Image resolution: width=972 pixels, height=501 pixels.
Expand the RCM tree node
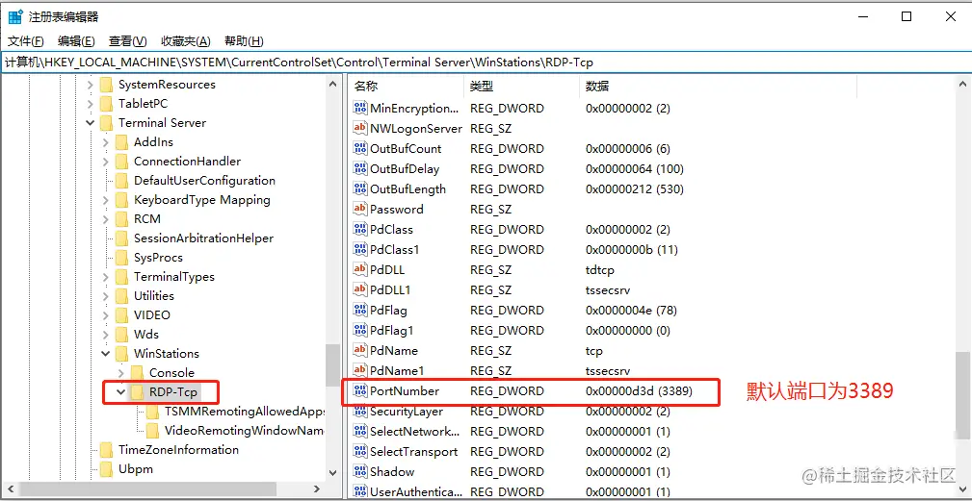tap(106, 219)
